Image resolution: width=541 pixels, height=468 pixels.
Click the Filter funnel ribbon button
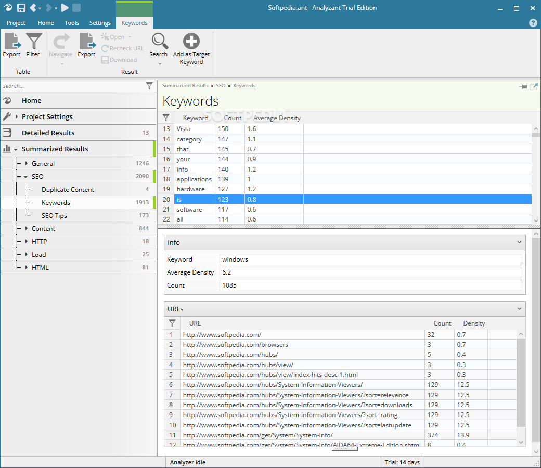tap(33, 45)
